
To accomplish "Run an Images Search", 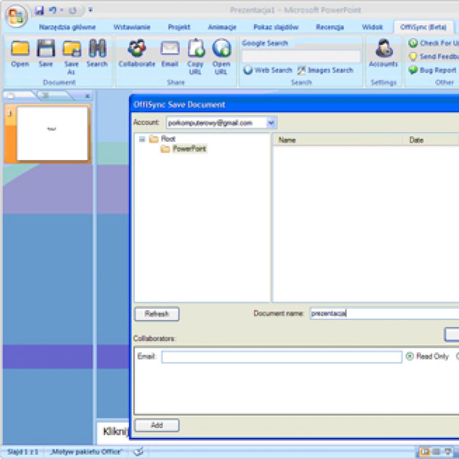I will (325, 70).
